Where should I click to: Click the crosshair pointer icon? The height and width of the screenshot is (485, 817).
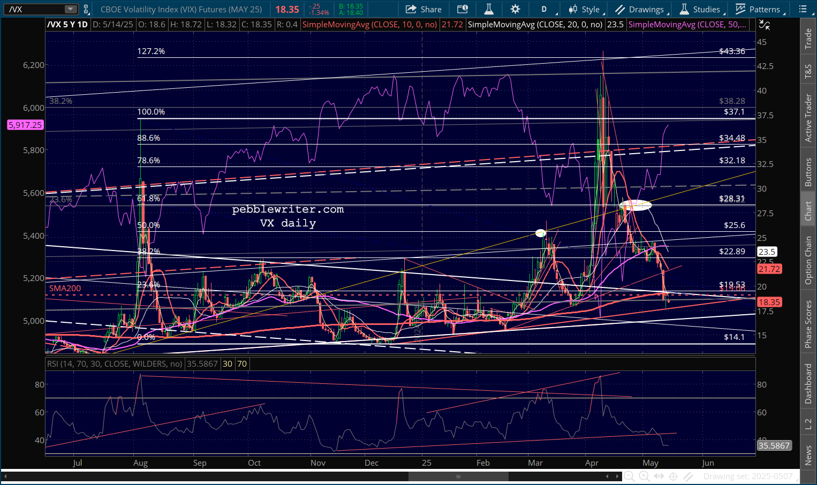coord(674,476)
